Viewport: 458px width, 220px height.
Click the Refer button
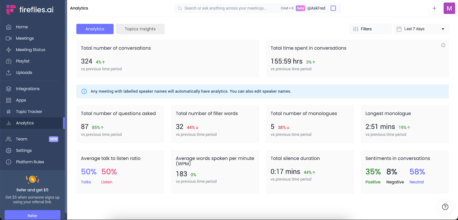[32, 215]
